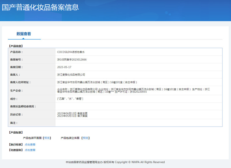Click the filing date 2023-05-17
The image size is (231, 168).
pyautogui.click(x=64, y=67)
